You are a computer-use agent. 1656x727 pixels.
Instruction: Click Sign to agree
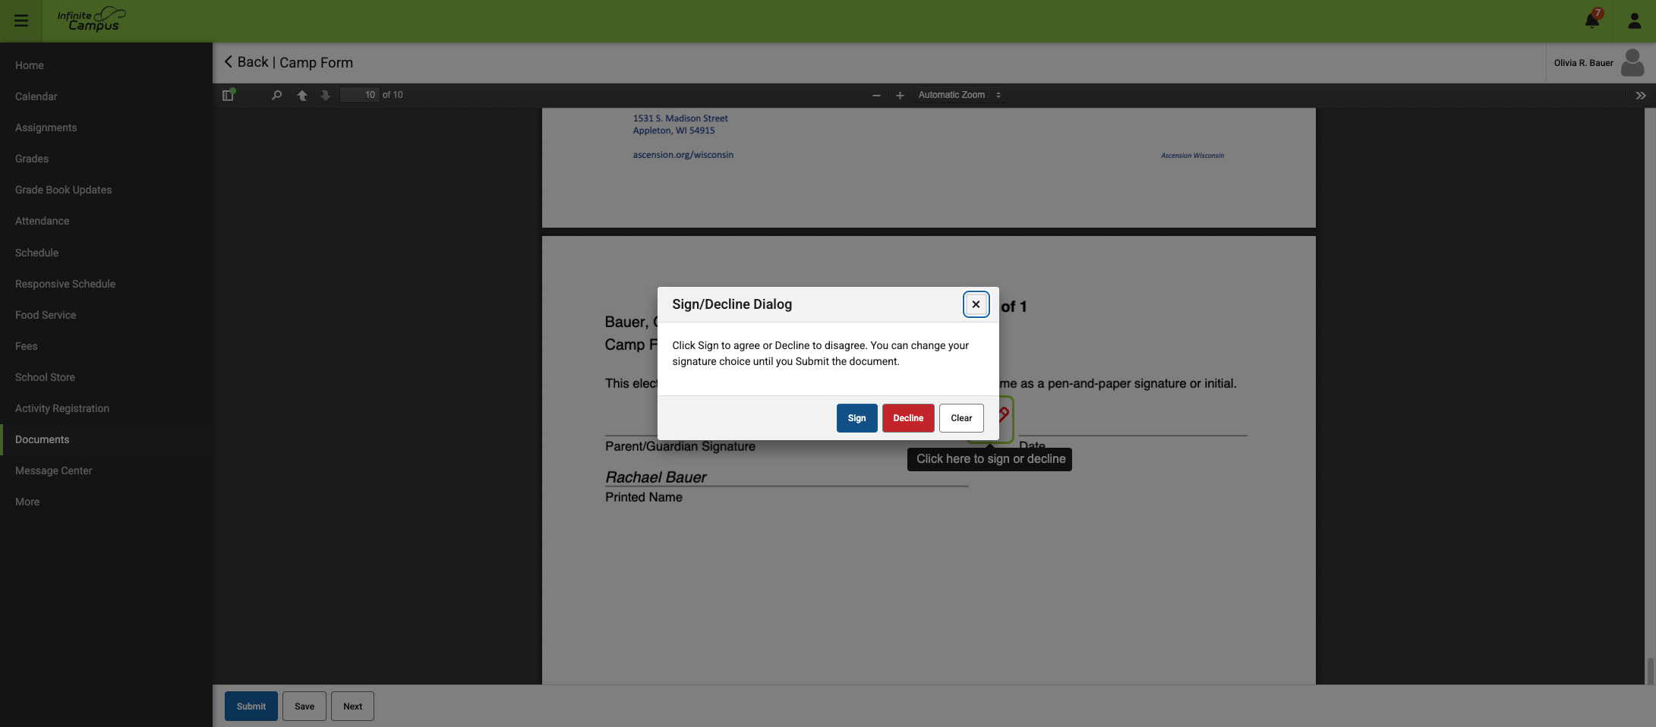pos(856,418)
